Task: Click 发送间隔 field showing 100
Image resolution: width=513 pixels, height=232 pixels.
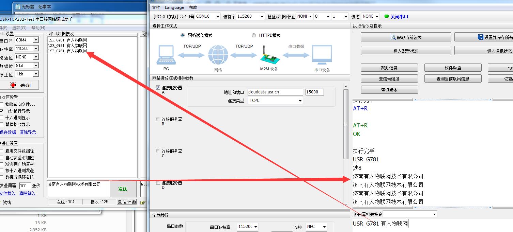Action: (x=25, y=186)
